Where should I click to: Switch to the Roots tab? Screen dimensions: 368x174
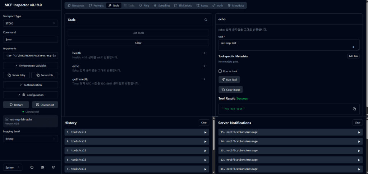pos(202,5)
